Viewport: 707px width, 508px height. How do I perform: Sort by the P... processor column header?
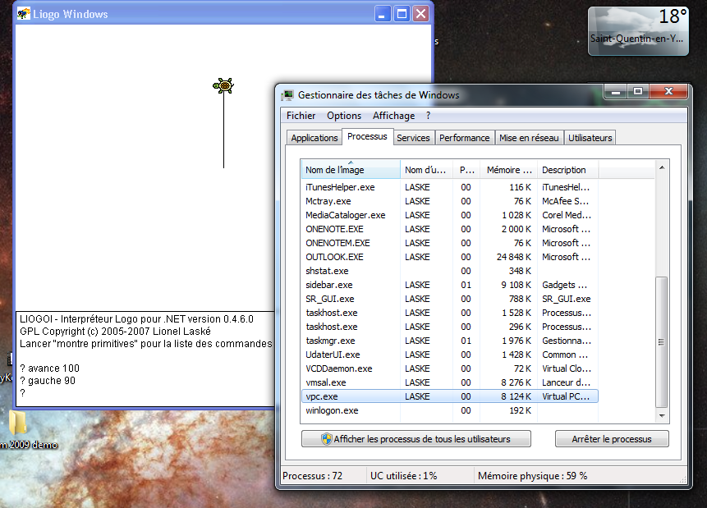(466, 170)
